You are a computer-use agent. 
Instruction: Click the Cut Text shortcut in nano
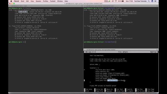[x=119, y=89]
